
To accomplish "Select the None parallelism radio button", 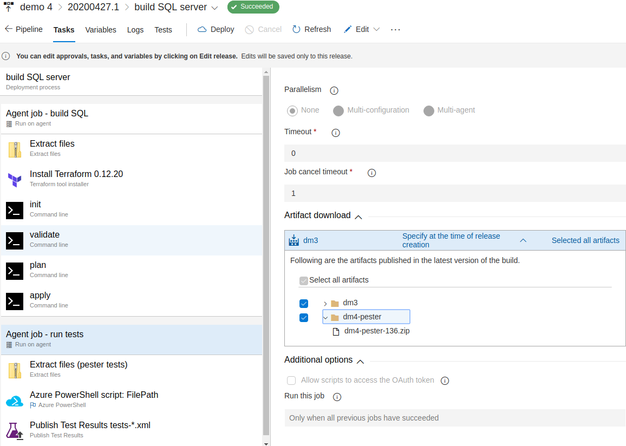I will click(x=292, y=110).
